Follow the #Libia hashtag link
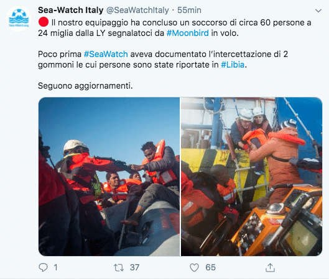Screen dimensions: 329x279 [233, 64]
